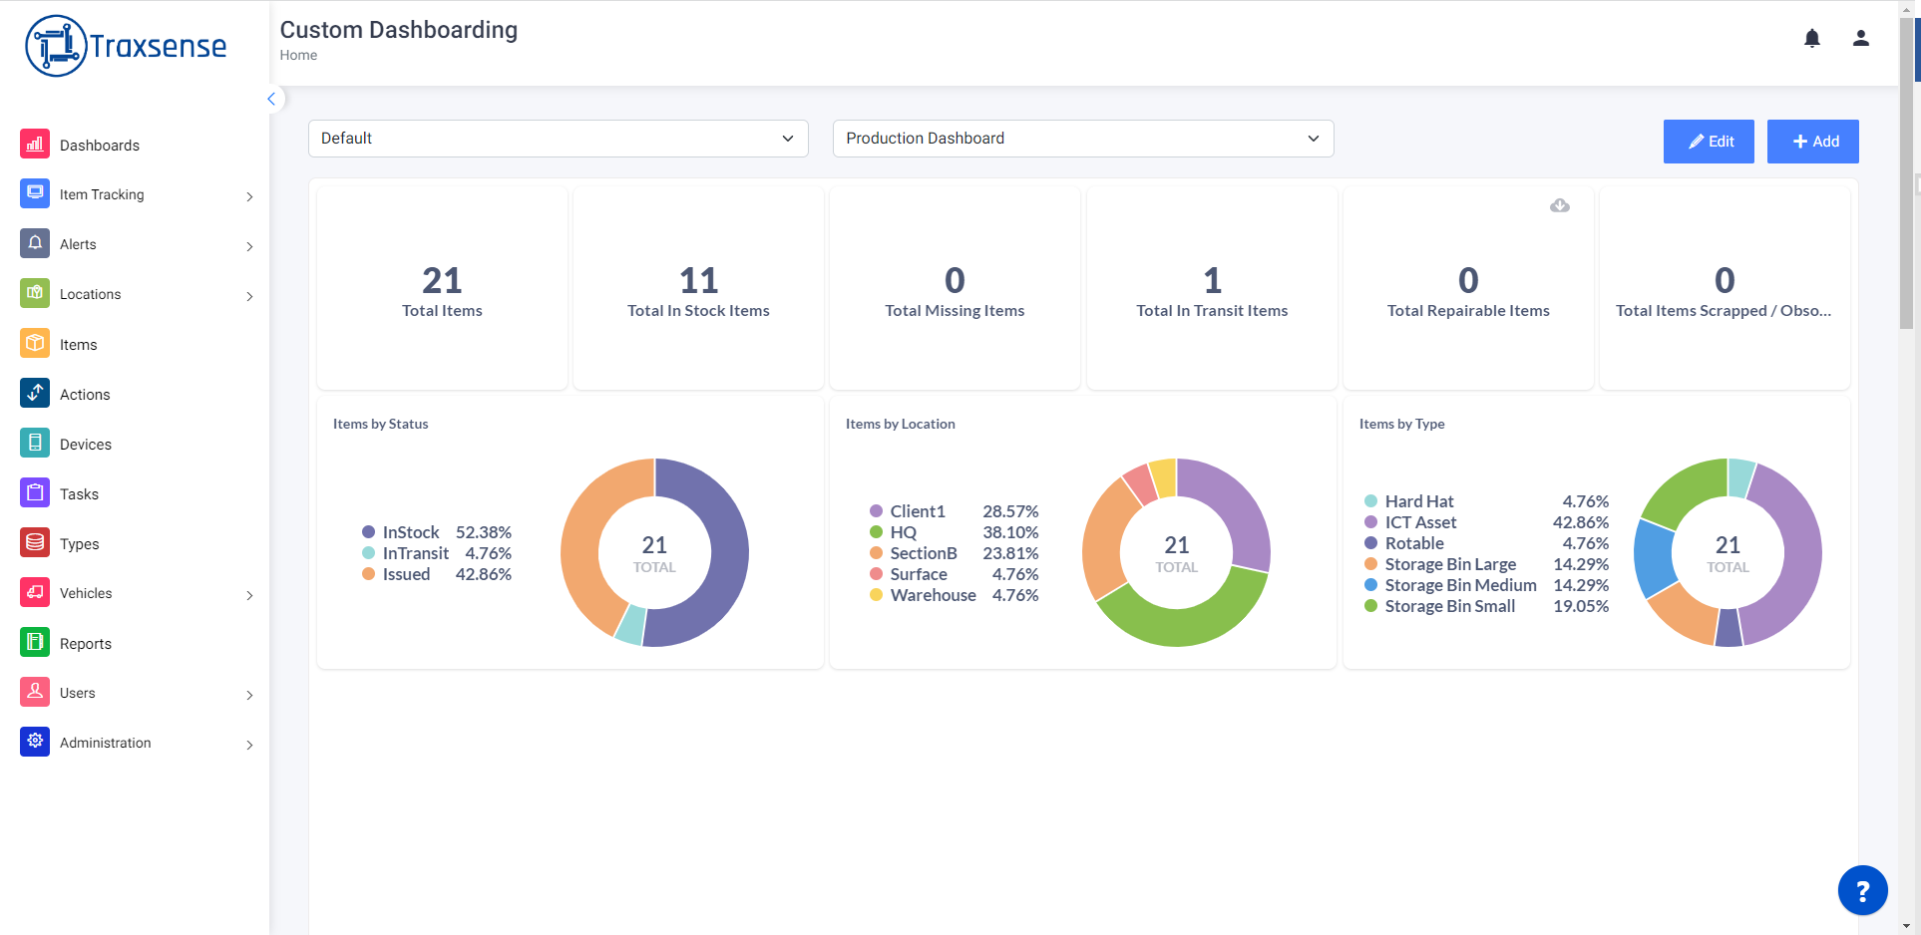The height and width of the screenshot is (935, 1921).
Task: Click the Edit dashboard button
Action: pos(1709,142)
